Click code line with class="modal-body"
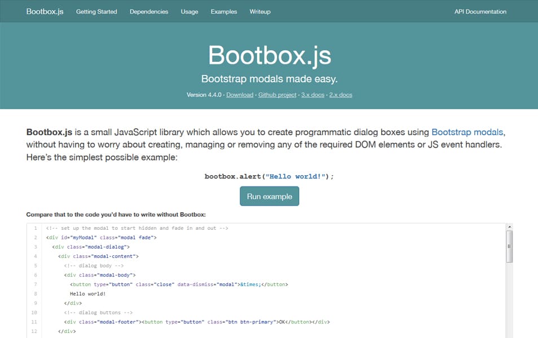The height and width of the screenshot is (338, 538). pyautogui.click(x=100, y=275)
